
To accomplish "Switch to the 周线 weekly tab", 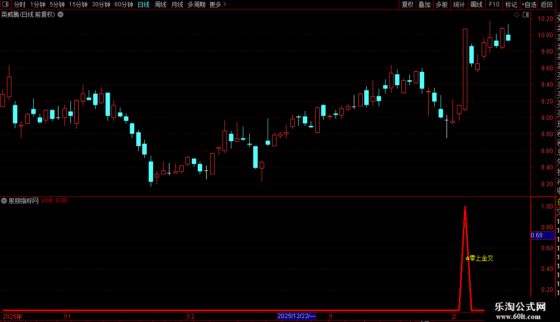I will coord(161,4).
